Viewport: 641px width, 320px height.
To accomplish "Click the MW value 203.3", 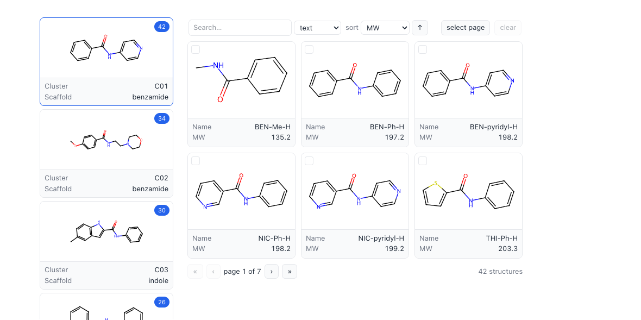I will (508, 248).
